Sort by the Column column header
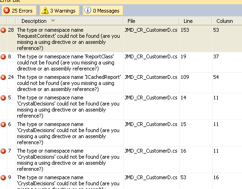The width and height of the screenshot is (242, 189). click(x=227, y=21)
